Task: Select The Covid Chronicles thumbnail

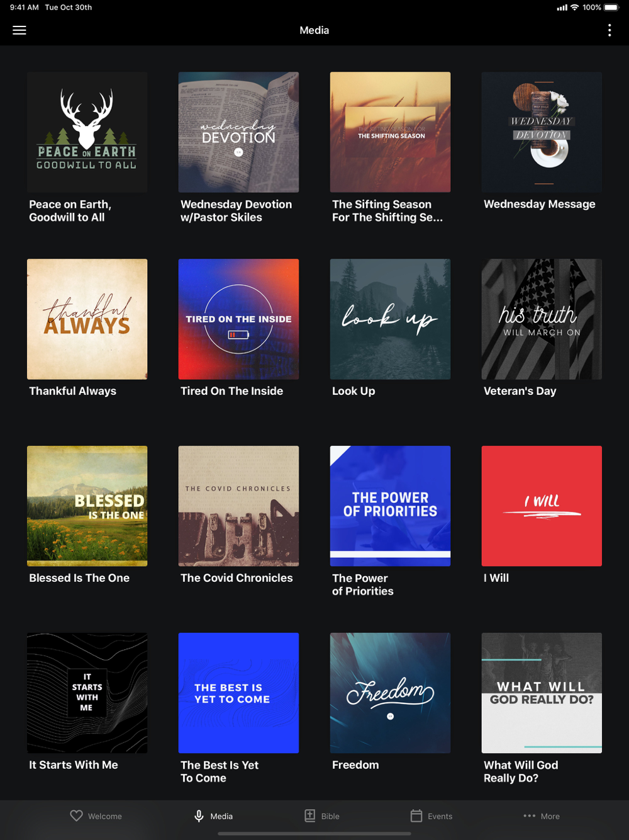Action: [239, 506]
